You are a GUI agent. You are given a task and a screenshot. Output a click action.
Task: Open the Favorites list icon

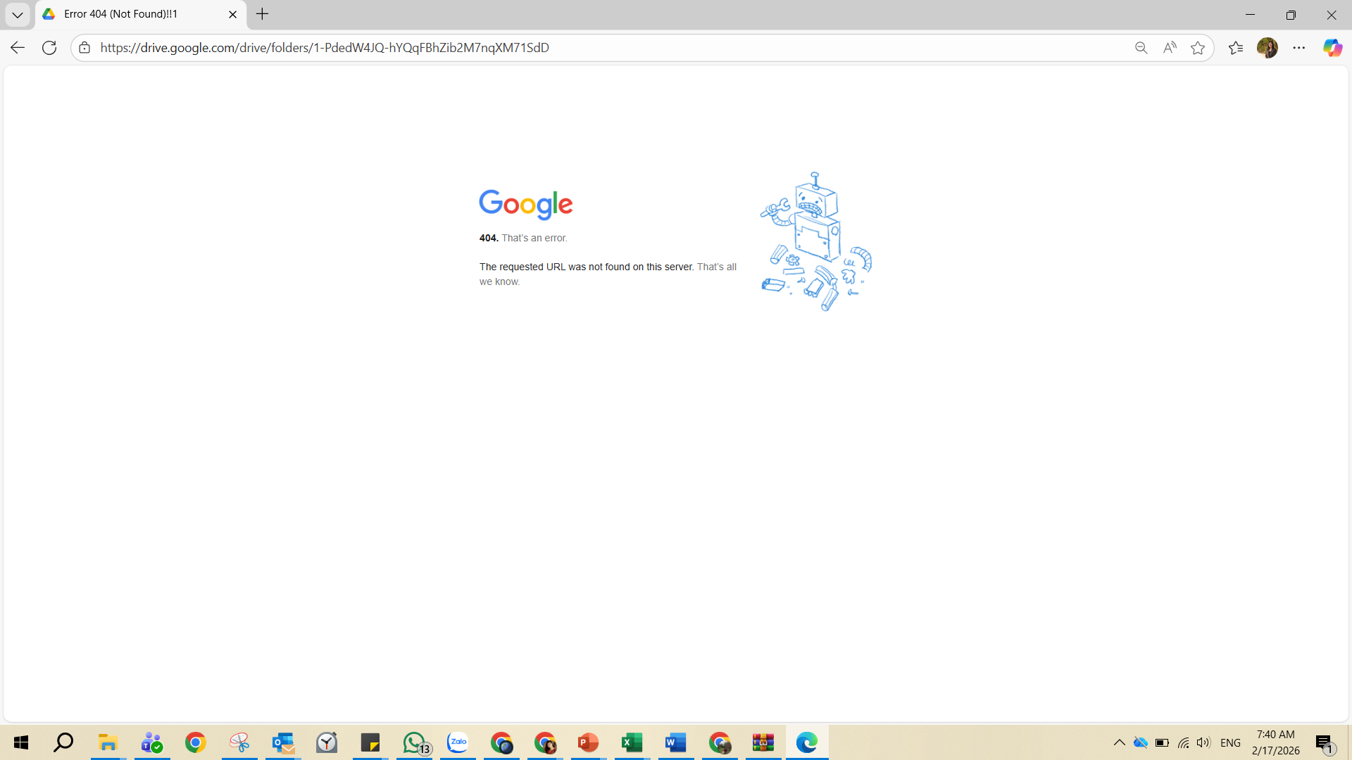(x=1236, y=48)
